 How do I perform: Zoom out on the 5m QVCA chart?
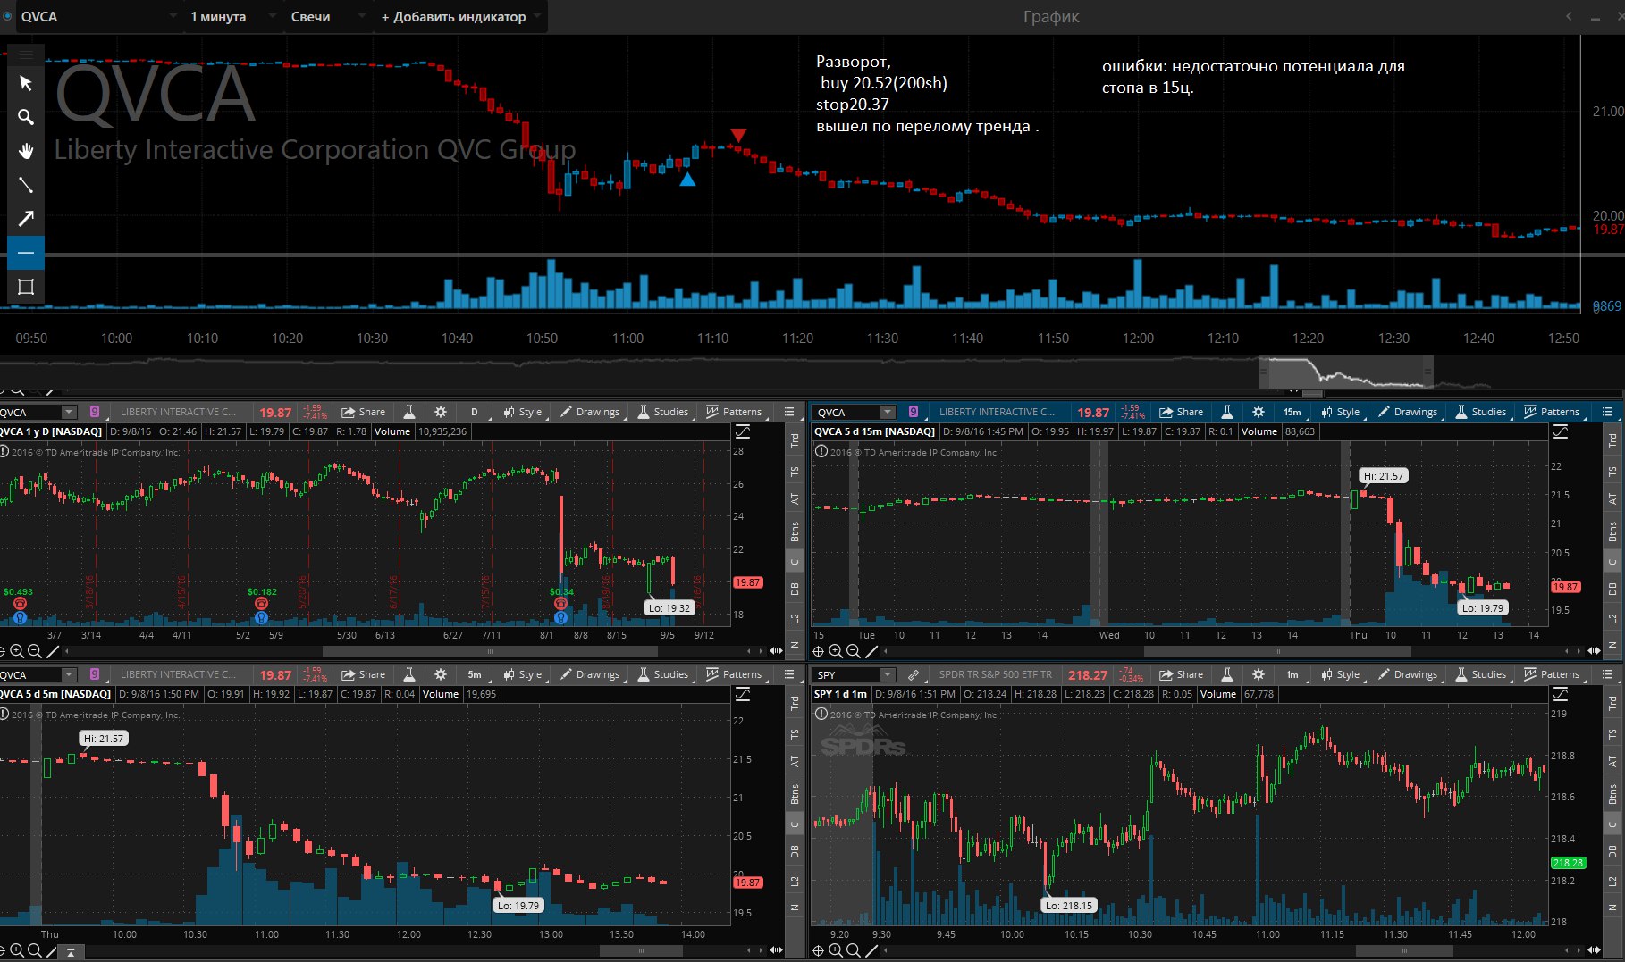34,950
